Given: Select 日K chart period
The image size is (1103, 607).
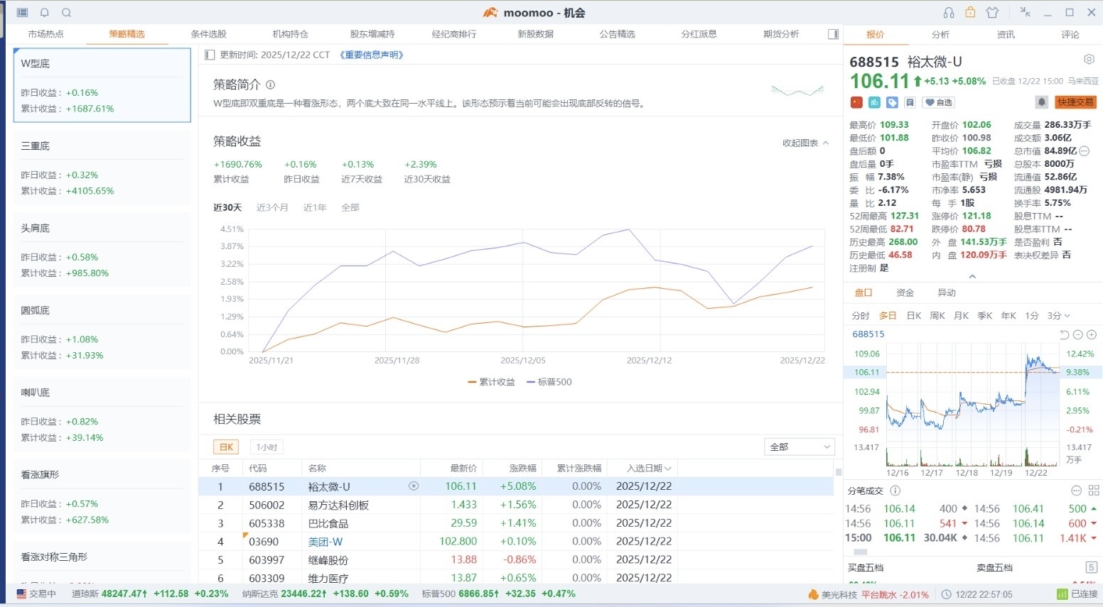Looking at the screenshot, I should (914, 316).
